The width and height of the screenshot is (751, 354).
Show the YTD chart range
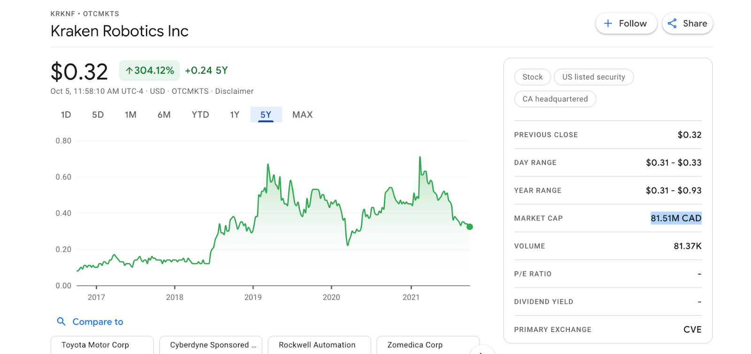(x=200, y=115)
